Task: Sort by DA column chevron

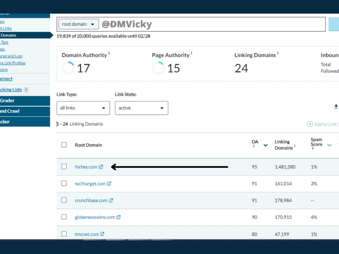Action: pyautogui.click(x=265, y=145)
